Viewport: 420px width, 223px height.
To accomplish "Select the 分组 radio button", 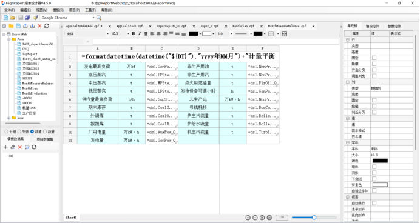I will click(x=6, y=131).
